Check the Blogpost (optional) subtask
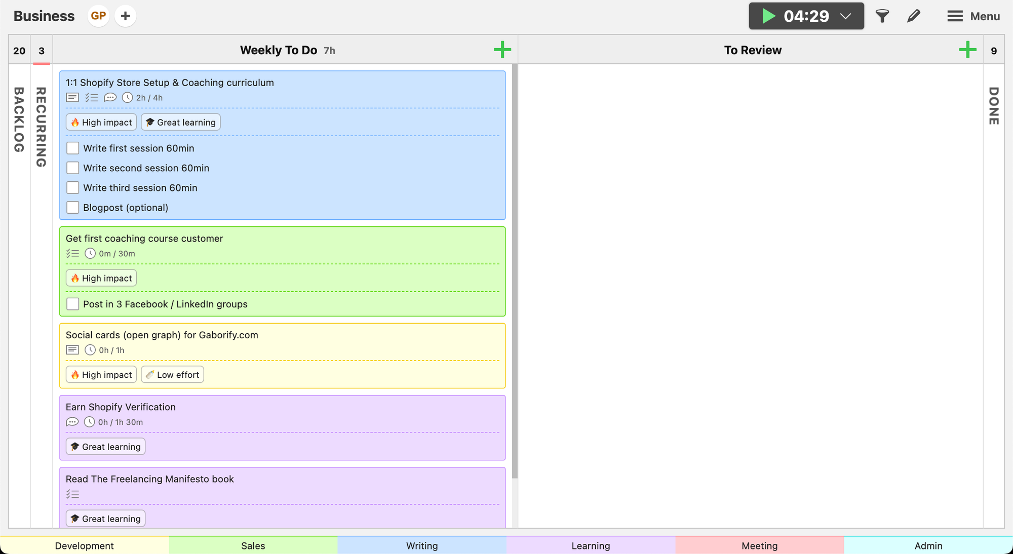This screenshot has width=1013, height=554. point(72,207)
